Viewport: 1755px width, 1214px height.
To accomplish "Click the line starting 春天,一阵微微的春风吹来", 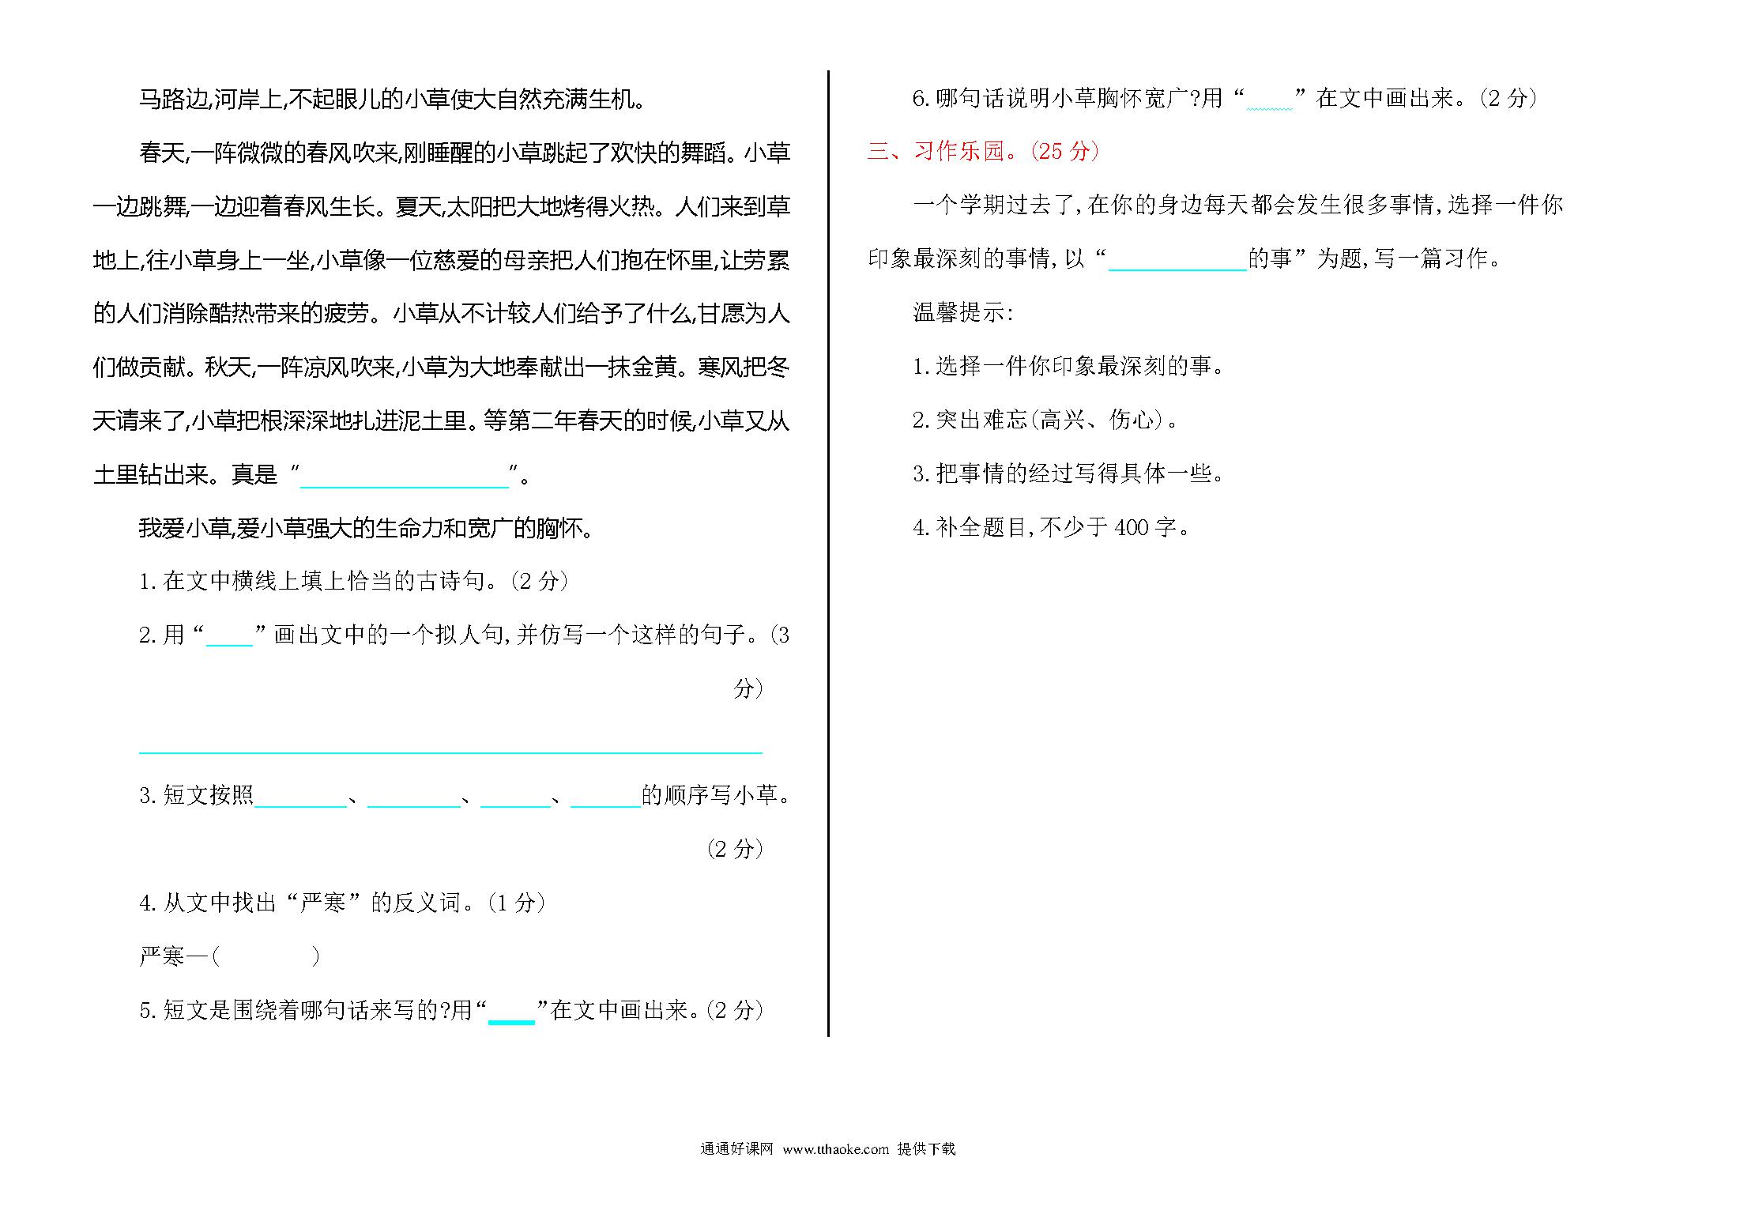I will tap(465, 153).
